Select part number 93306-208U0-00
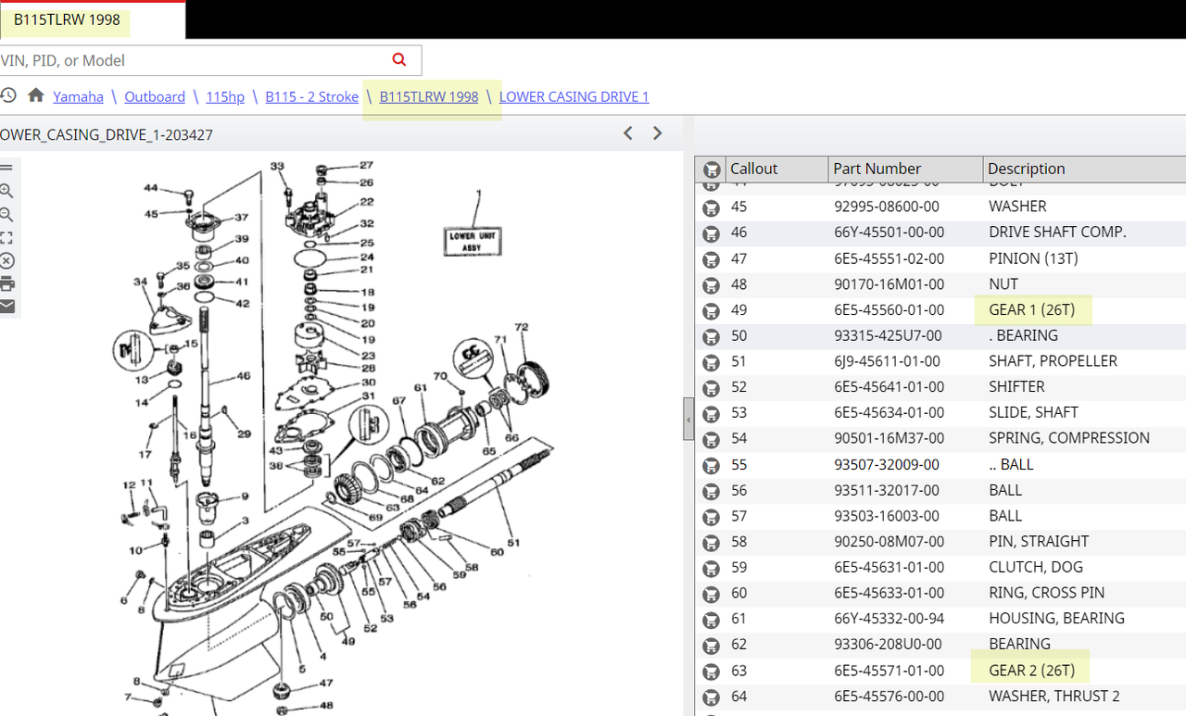Image resolution: width=1186 pixels, height=716 pixels. (x=888, y=644)
